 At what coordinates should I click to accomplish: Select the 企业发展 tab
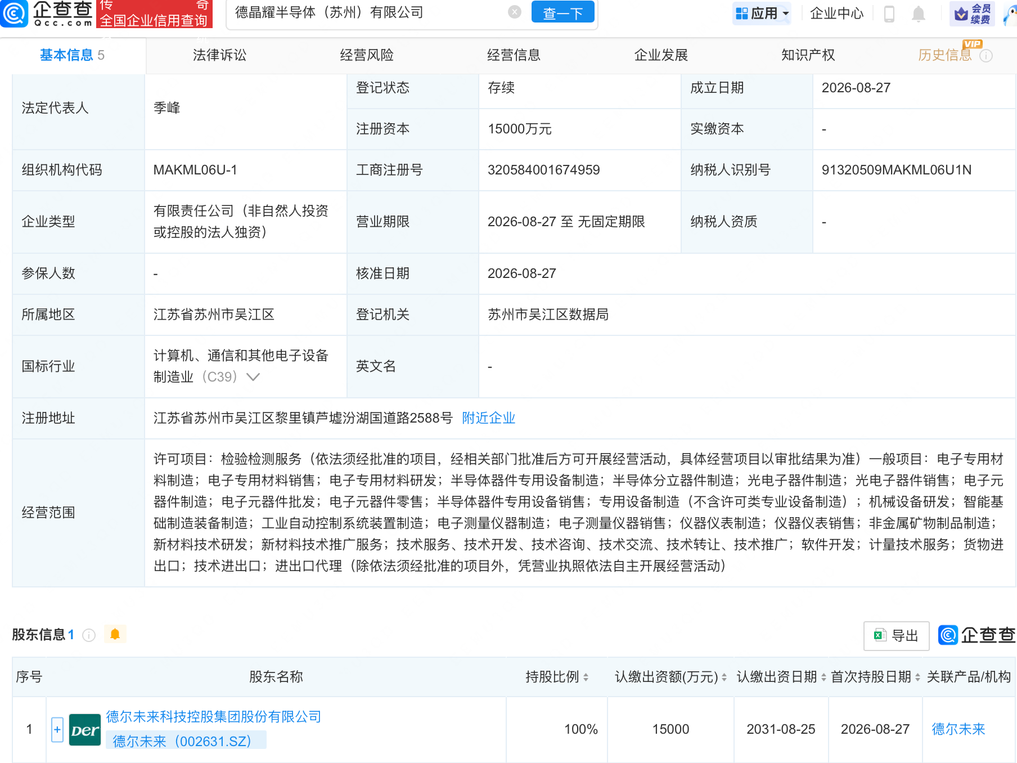(x=661, y=55)
